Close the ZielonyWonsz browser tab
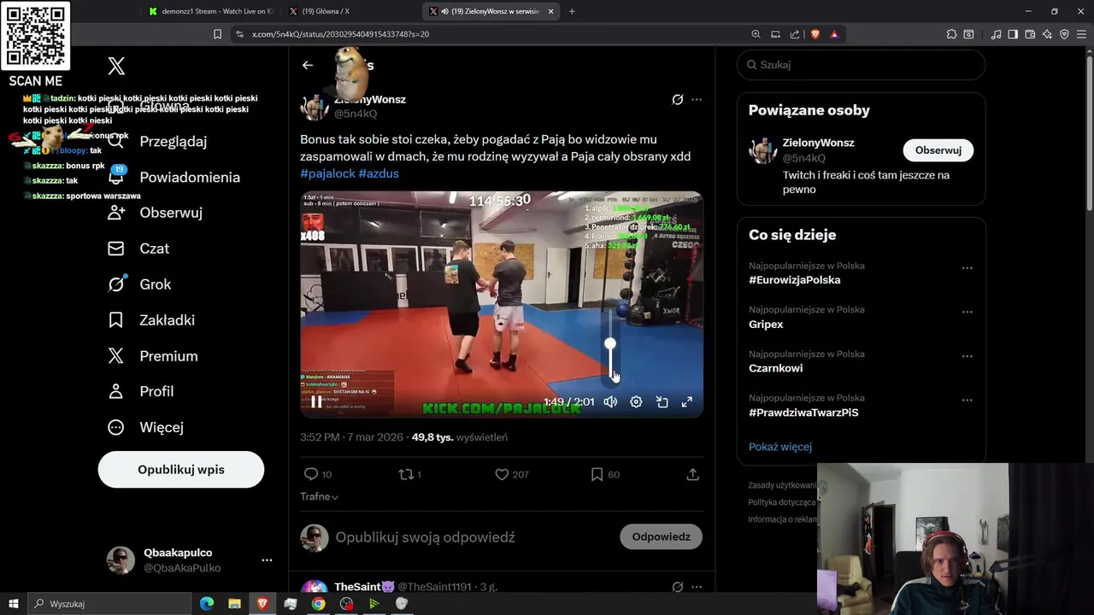 [x=550, y=11]
